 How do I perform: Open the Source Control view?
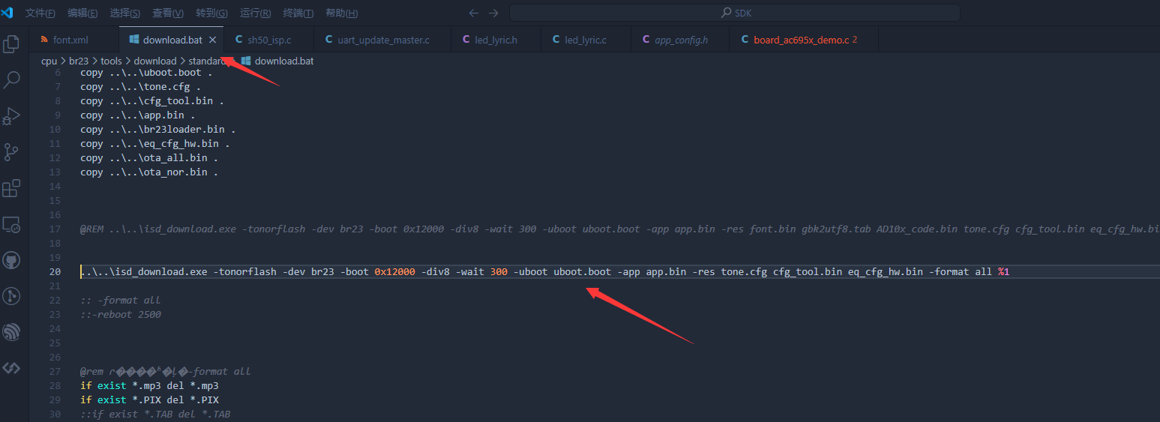[11, 152]
